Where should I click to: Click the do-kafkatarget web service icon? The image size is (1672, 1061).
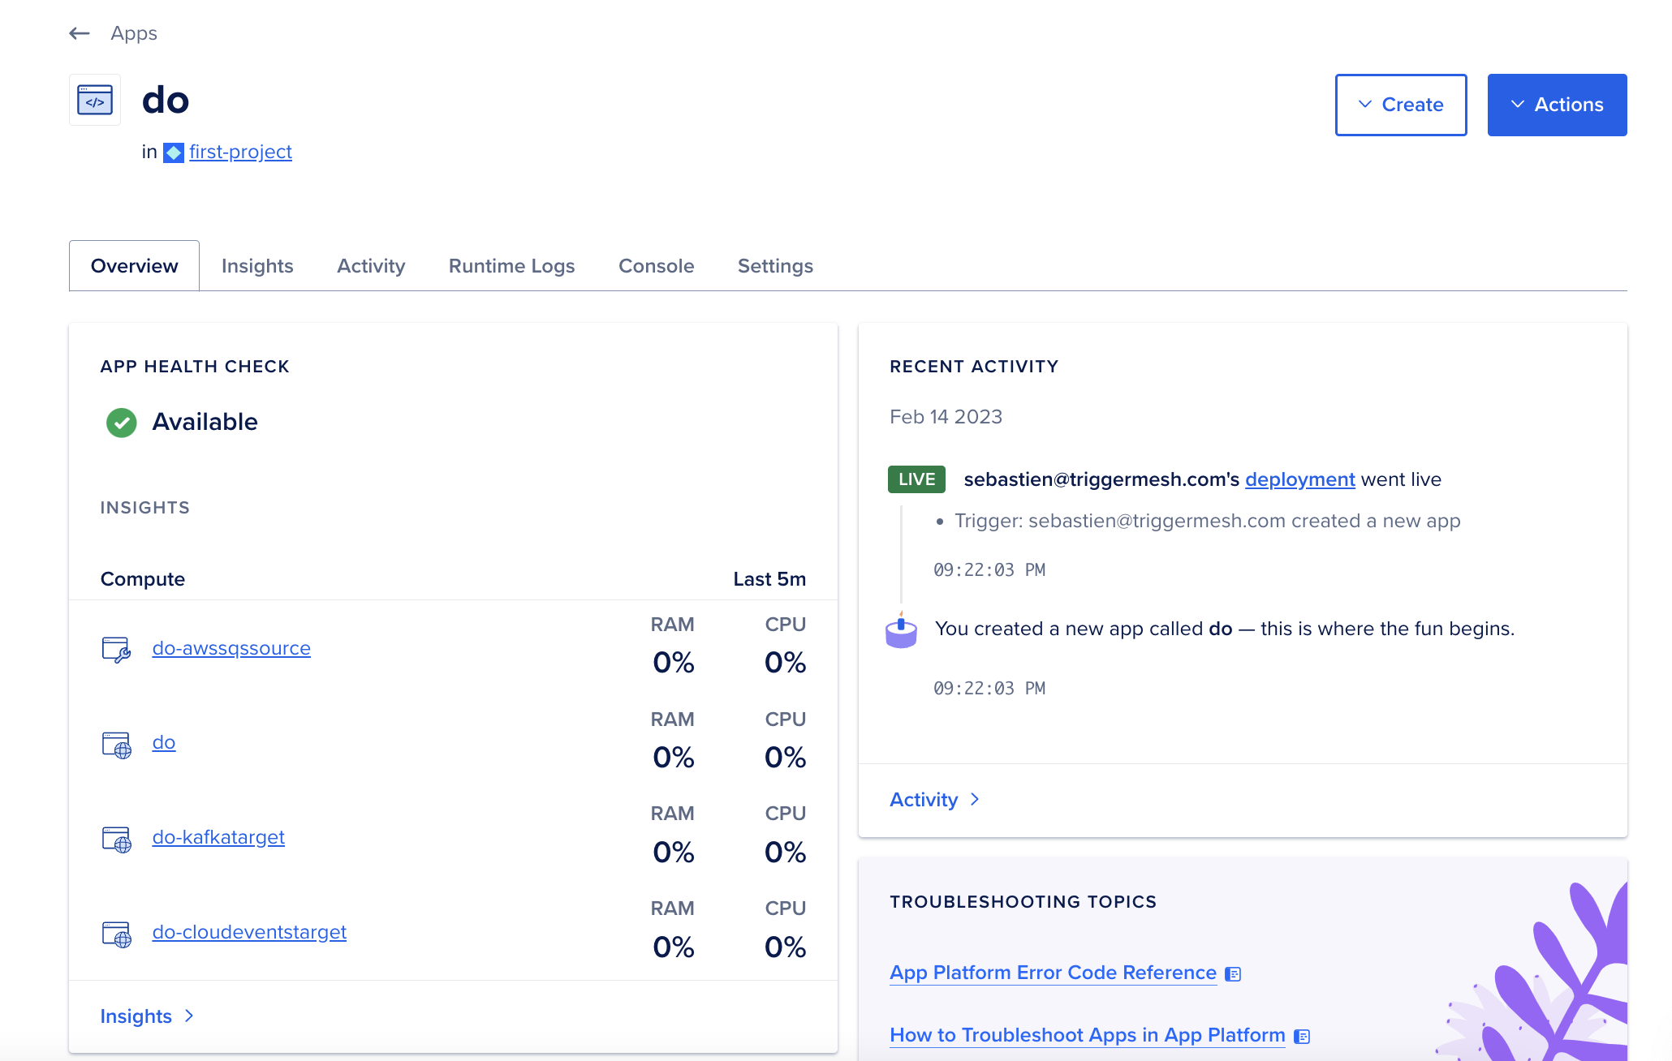point(116,838)
